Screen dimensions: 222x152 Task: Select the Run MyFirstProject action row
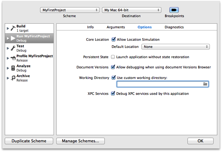29,38
